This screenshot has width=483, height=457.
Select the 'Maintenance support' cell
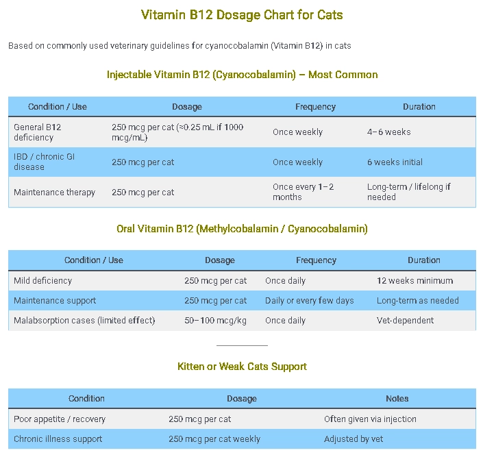click(55, 301)
